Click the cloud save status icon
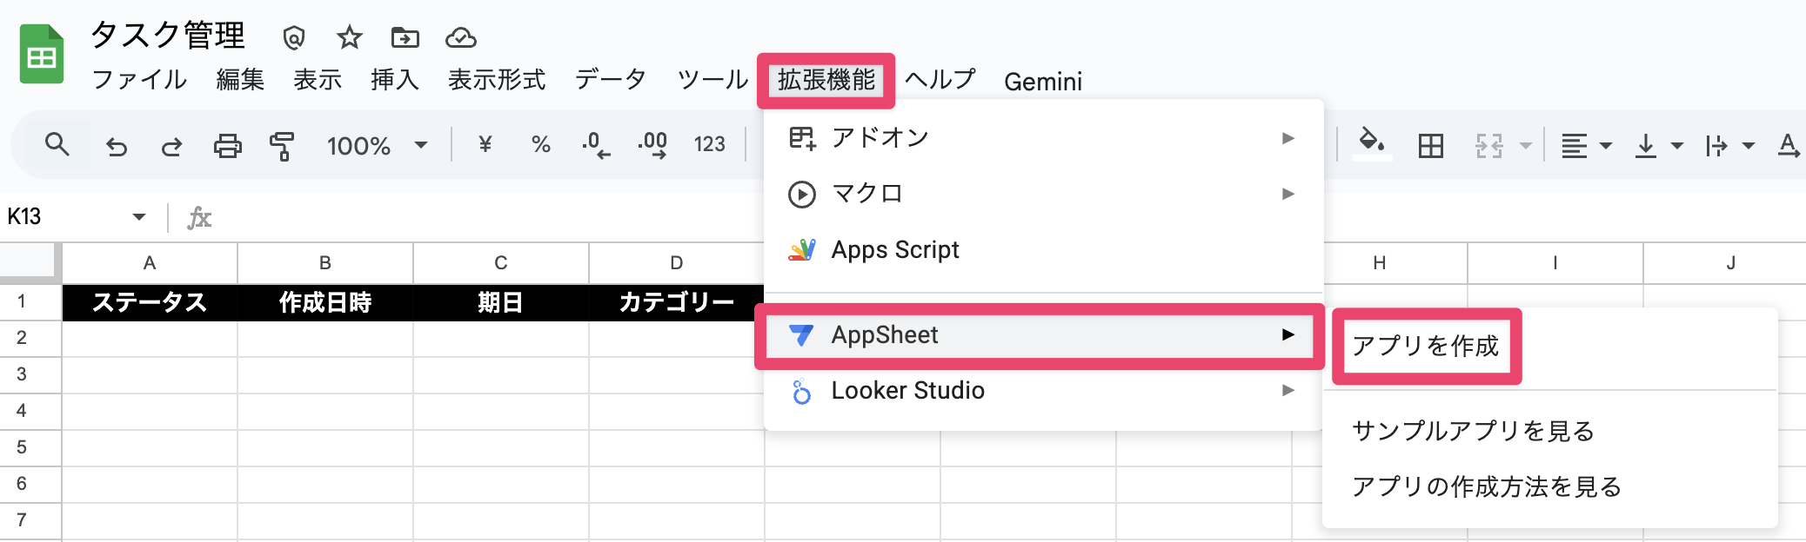The width and height of the screenshot is (1806, 542). [x=460, y=37]
